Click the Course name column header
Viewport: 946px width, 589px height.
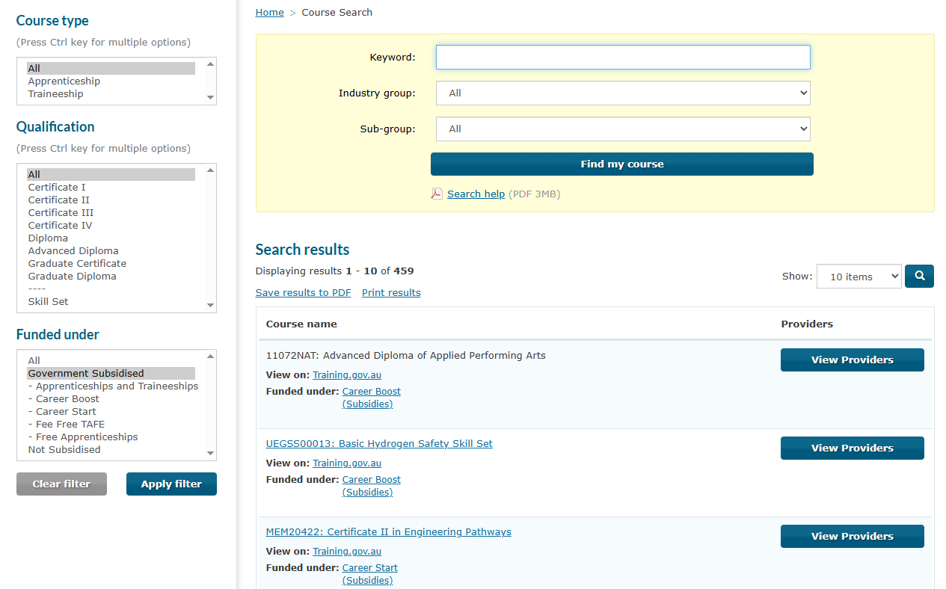[x=301, y=324]
